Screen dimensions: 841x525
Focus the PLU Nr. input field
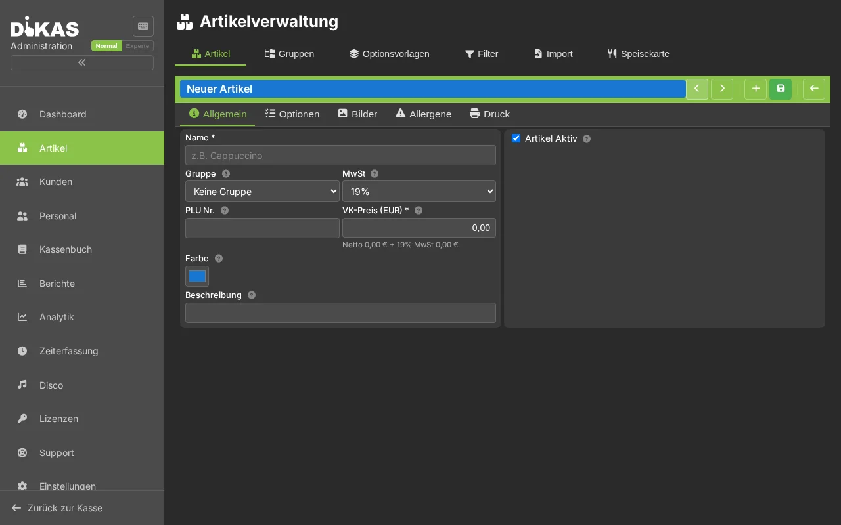[262, 228]
